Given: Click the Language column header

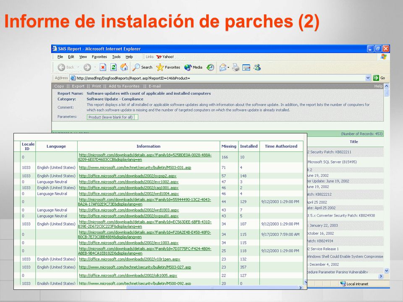Looking at the screenshot, I should 56,146.
